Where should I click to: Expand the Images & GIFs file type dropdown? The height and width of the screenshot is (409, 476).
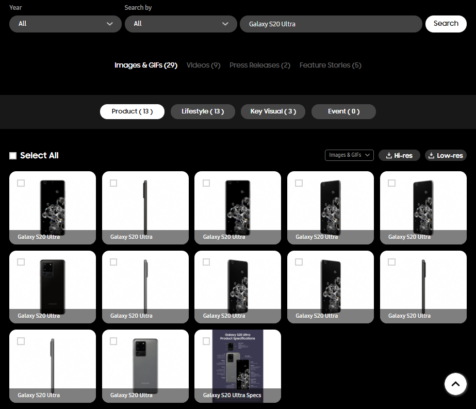click(349, 155)
